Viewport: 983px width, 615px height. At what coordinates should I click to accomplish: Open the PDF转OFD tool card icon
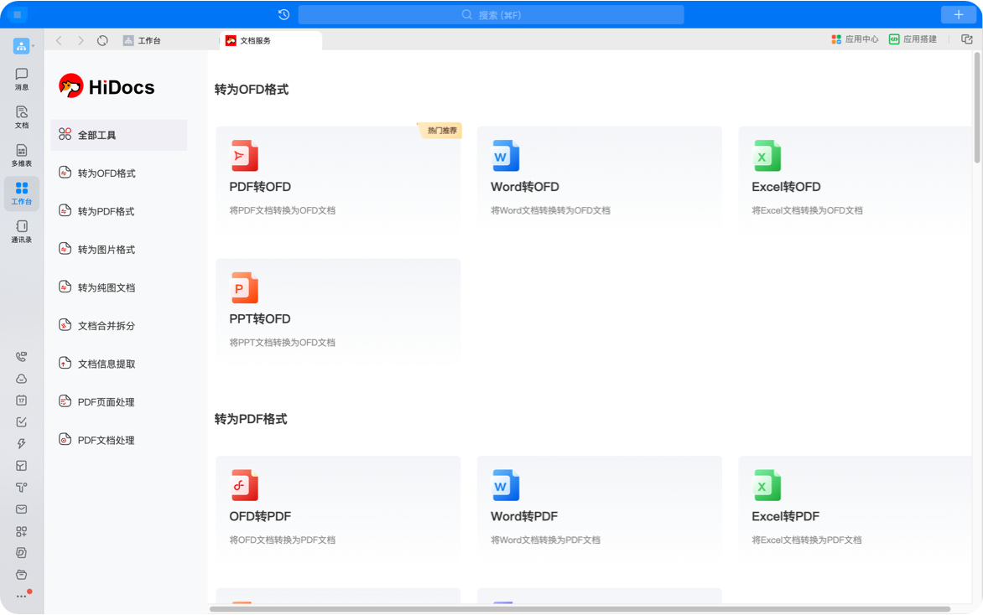[x=245, y=155]
